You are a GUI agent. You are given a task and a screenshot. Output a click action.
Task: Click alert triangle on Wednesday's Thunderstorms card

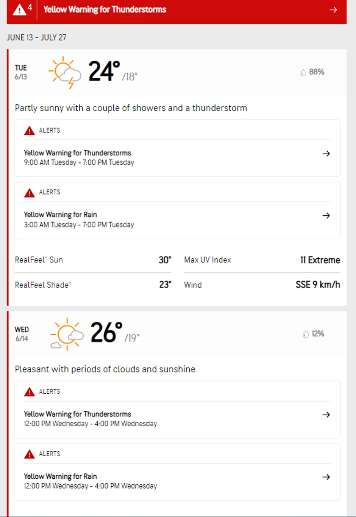(x=30, y=392)
